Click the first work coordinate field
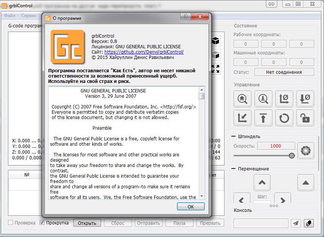The image size is (324, 237). pyautogui.click(x=246, y=44)
